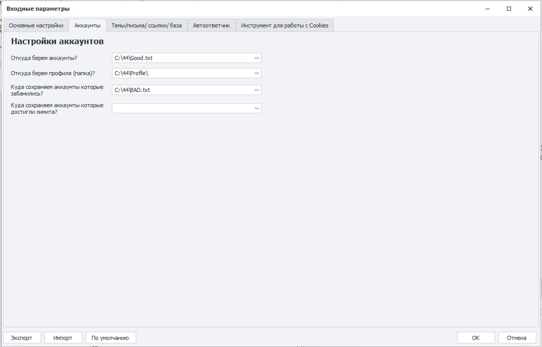
Task: Click browse ellipsis for Good.txt accounts path
Action: point(257,58)
